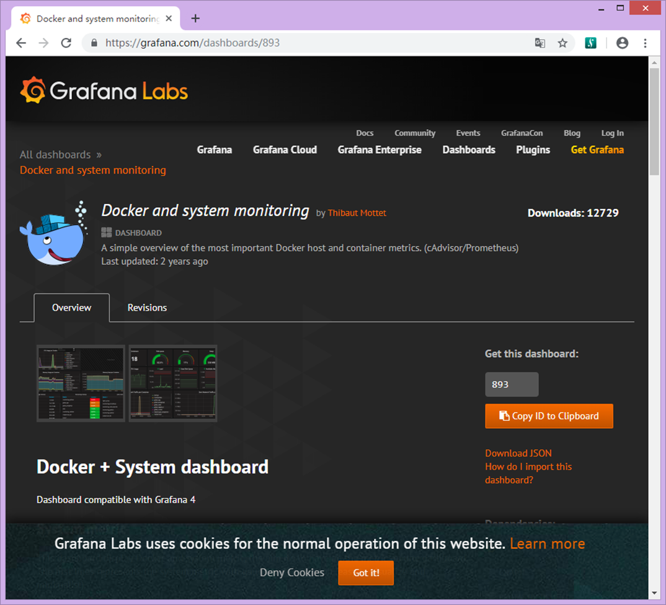Open the Dashboards menu item

click(x=469, y=150)
